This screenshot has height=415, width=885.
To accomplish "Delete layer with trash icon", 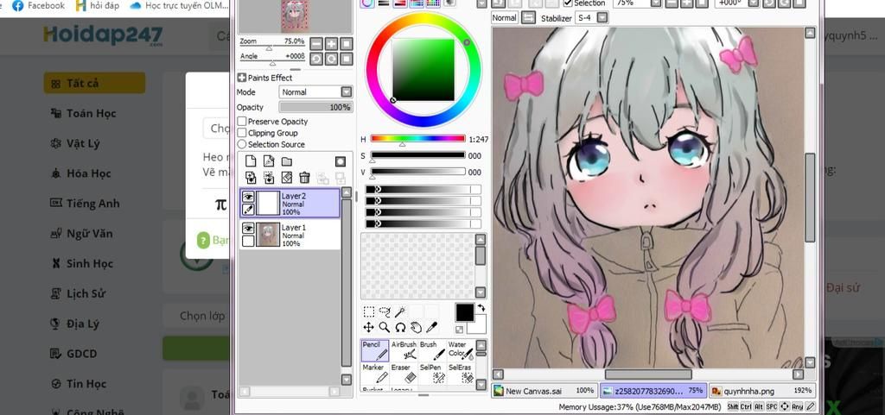I will pos(305,178).
